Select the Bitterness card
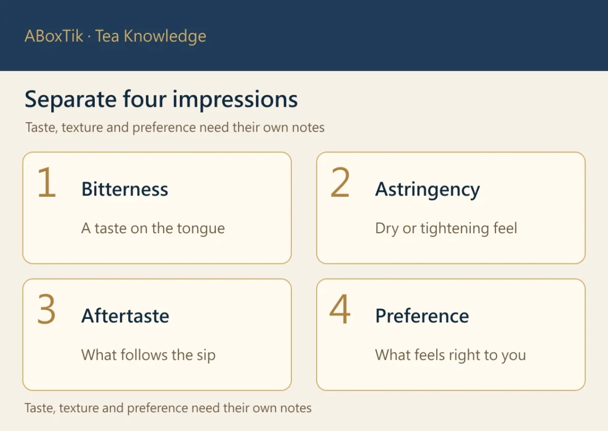The width and height of the screenshot is (608, 431). [x=157, y=208]
